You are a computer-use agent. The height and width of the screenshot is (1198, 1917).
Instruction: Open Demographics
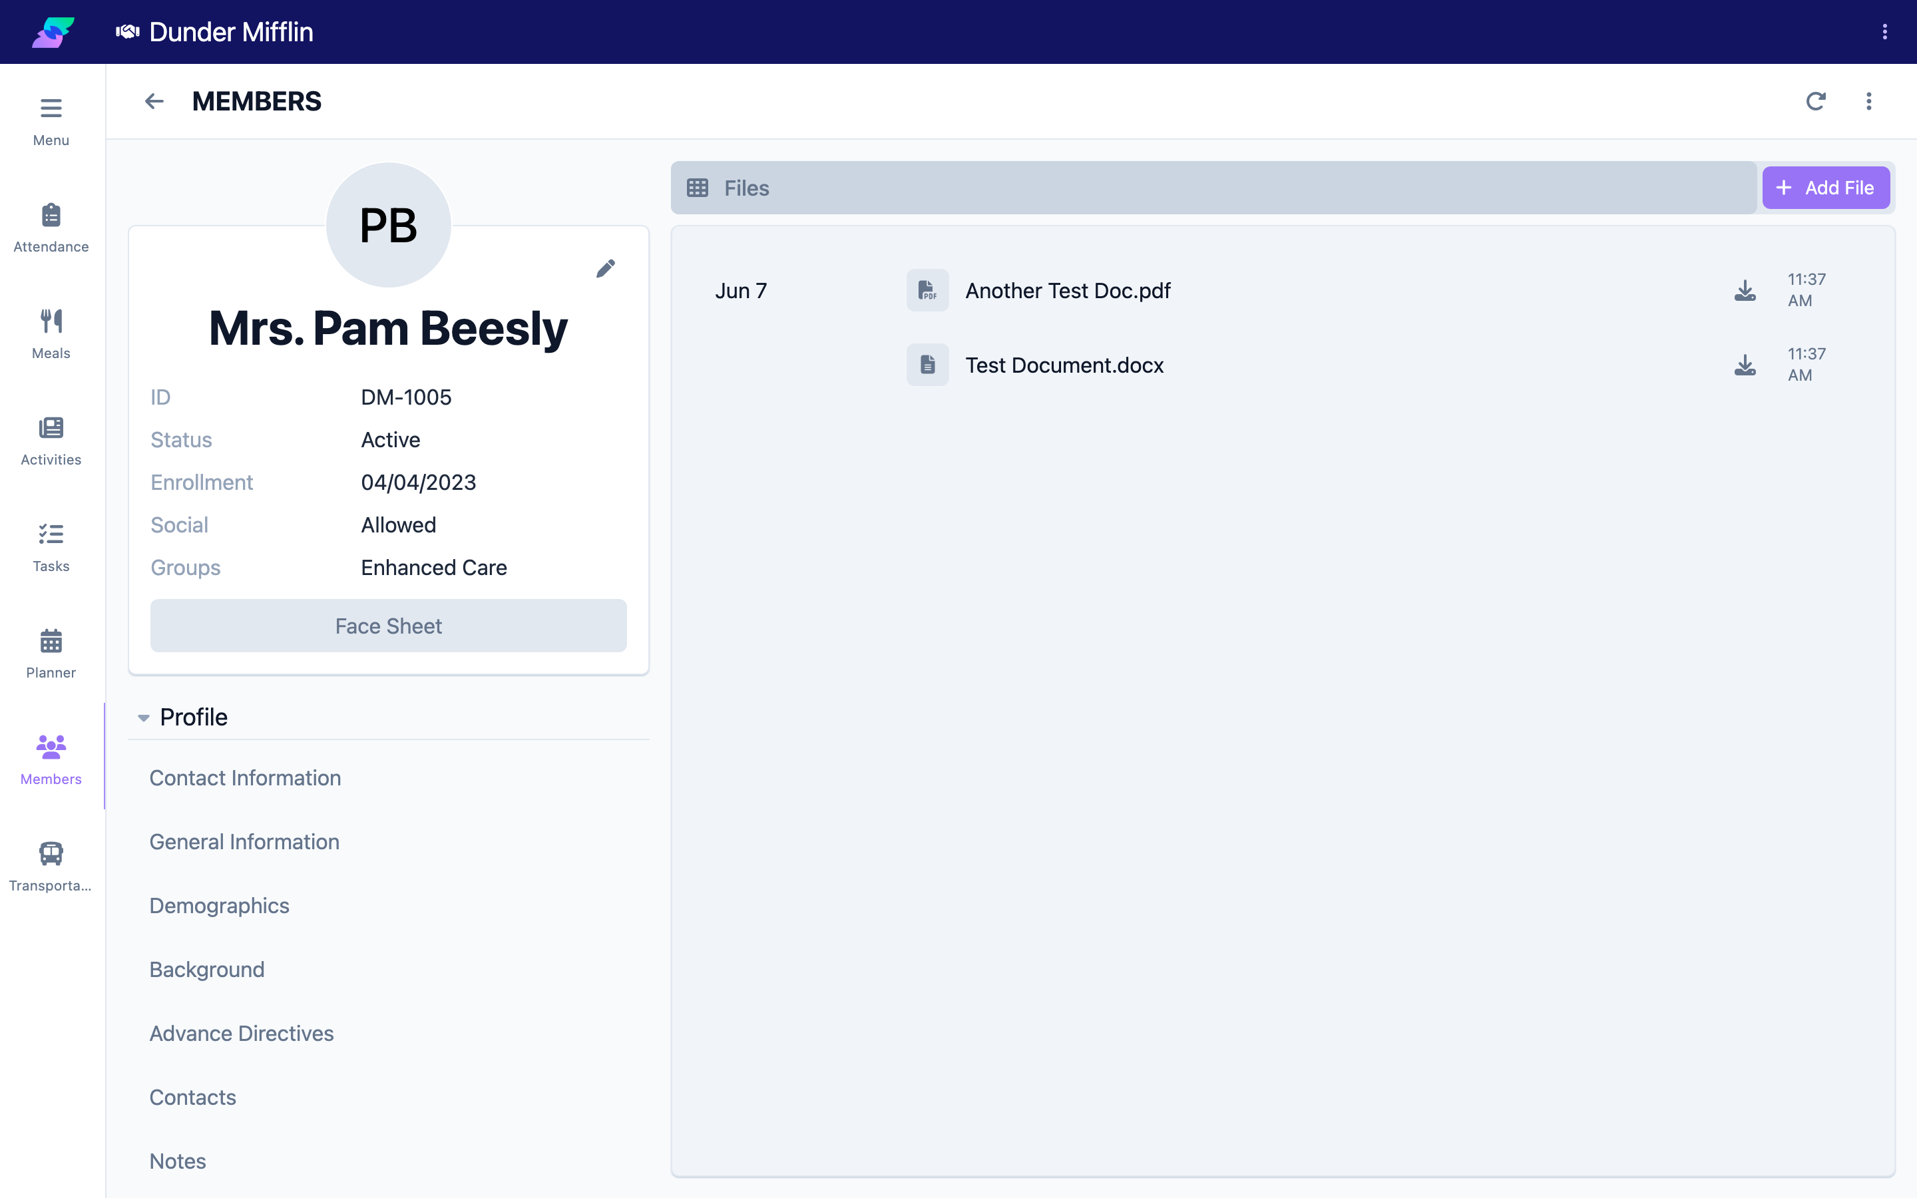(x=220, y=906)
